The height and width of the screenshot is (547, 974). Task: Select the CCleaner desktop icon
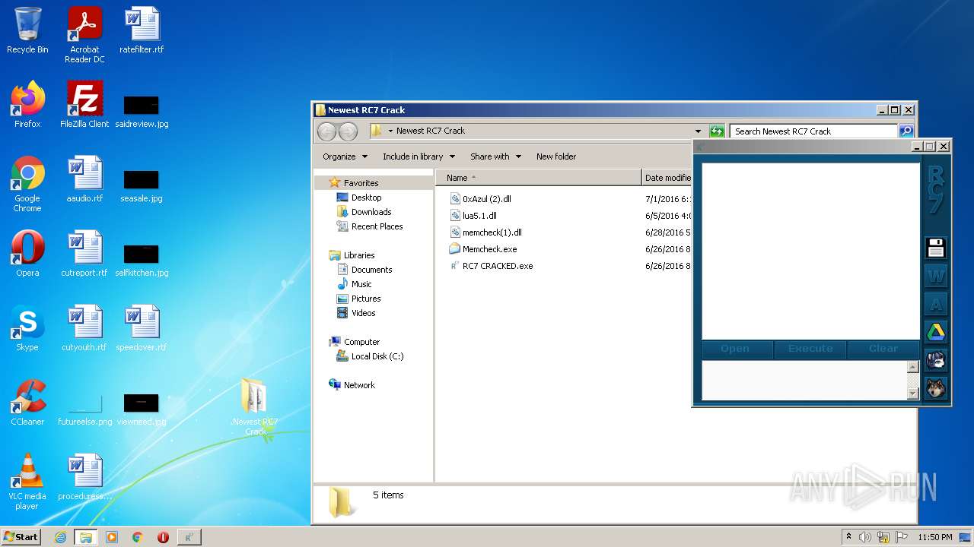point(27,402)
